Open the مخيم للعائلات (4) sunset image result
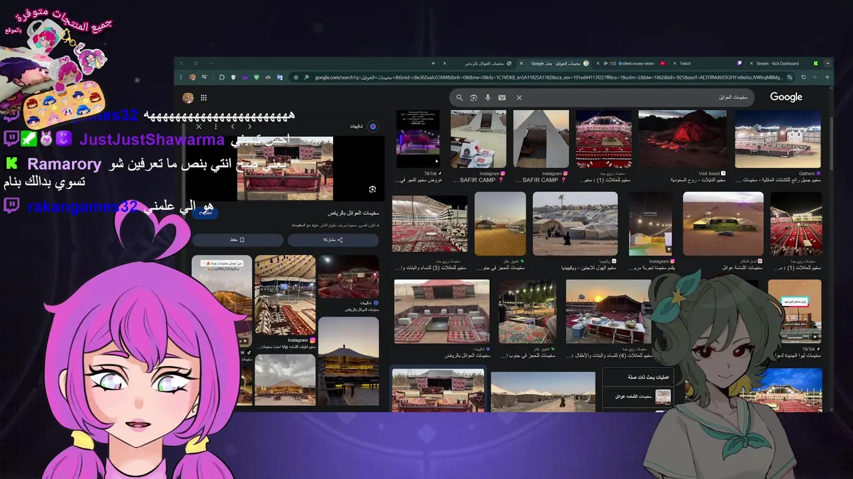This screenshot has width=853, height=479. tap(608, 311)
